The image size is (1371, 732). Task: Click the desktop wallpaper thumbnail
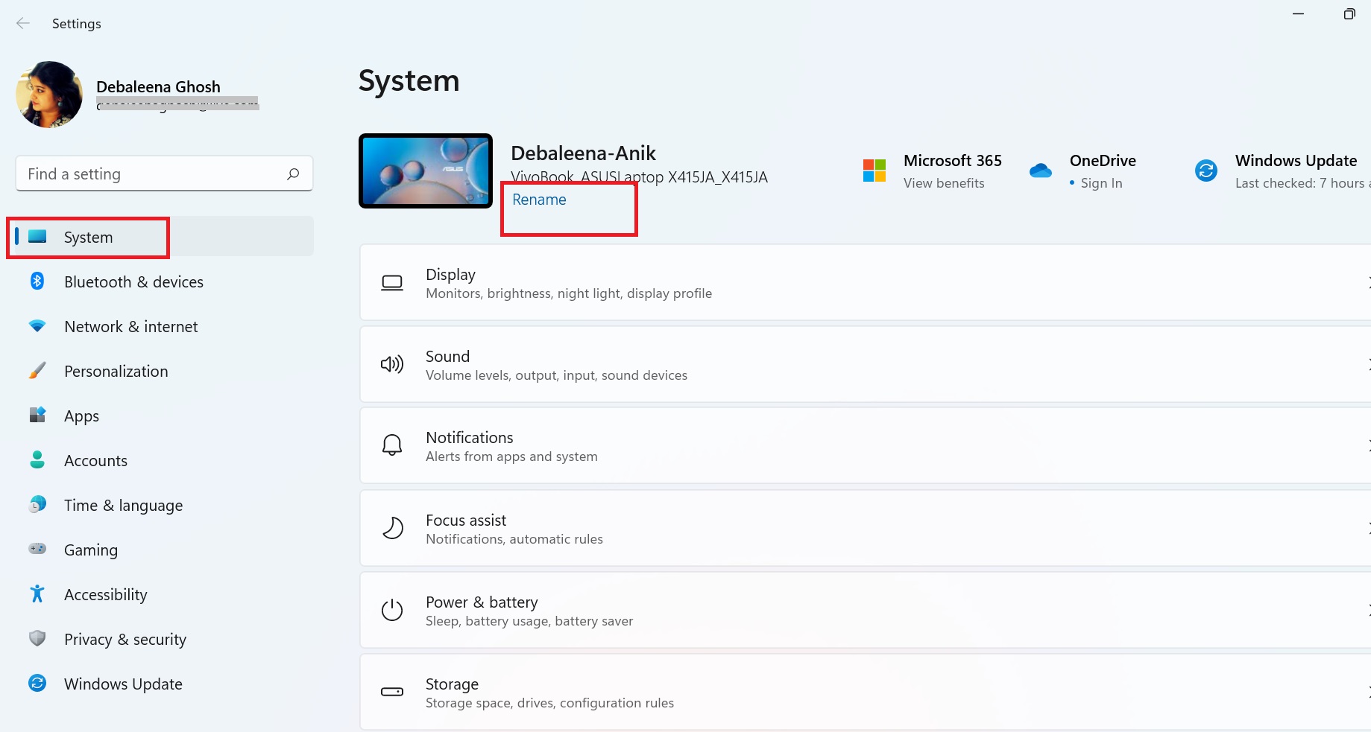point(426,171)
